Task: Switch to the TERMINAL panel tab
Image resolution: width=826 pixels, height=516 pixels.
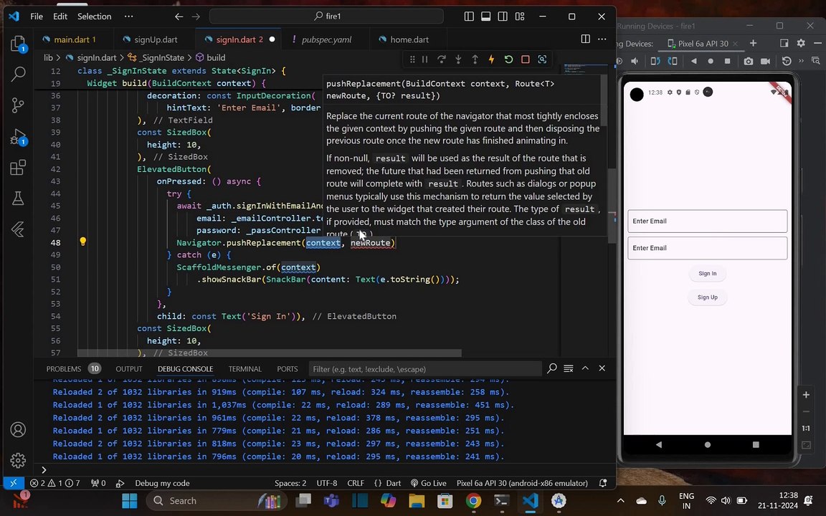Action: [245, 368]
